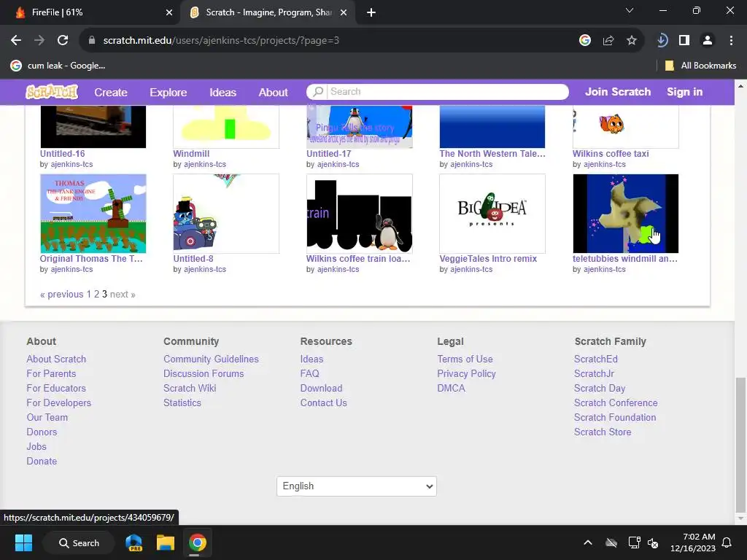Open the Windmill project title link
747x560 pixels.
(x=191, y=154)
